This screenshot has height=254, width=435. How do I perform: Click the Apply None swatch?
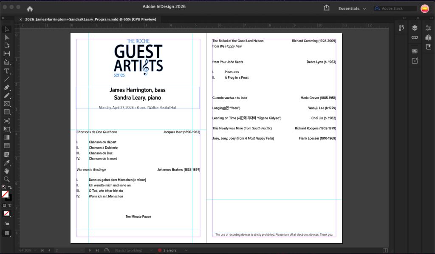[7, 214]
